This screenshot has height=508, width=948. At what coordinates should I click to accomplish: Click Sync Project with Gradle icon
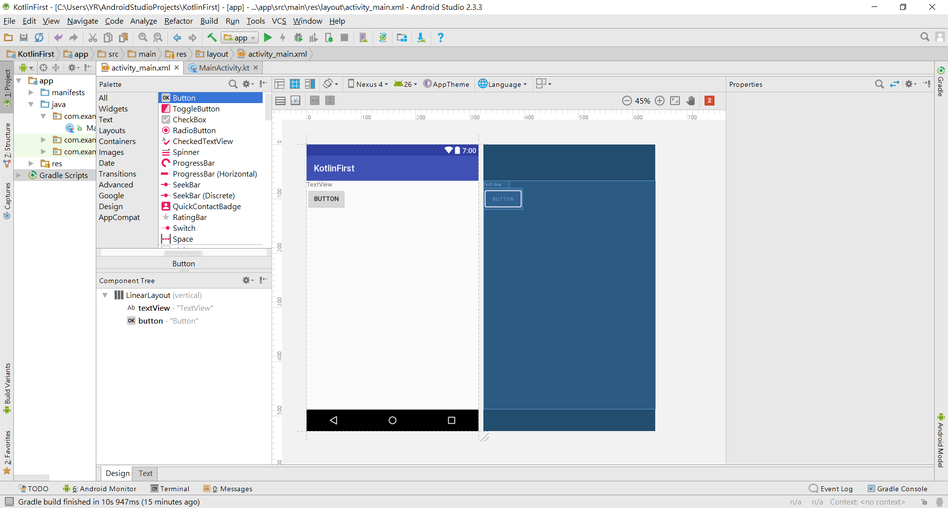(383, 37)
